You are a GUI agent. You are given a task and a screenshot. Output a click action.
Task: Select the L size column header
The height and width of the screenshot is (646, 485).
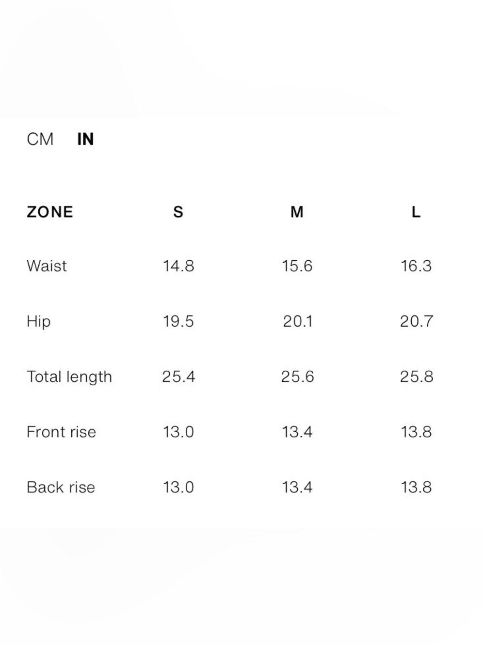(416, 212)
